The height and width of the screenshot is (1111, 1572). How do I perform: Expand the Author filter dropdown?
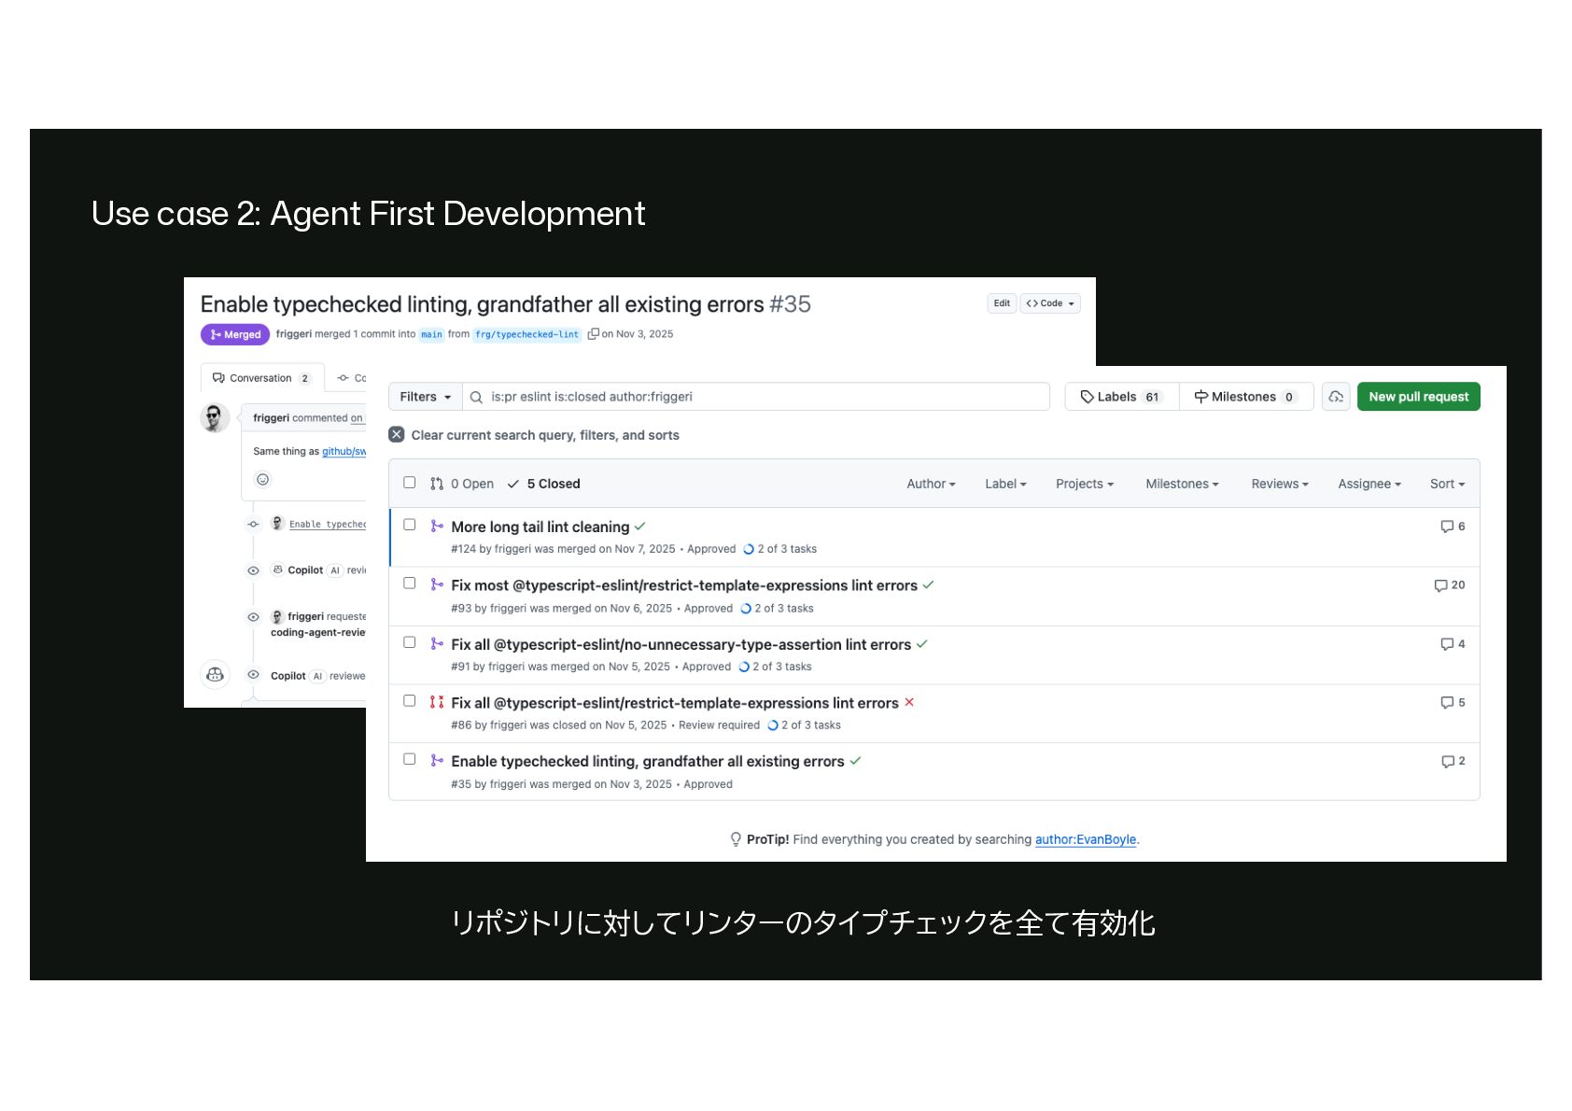pos(931,484)
